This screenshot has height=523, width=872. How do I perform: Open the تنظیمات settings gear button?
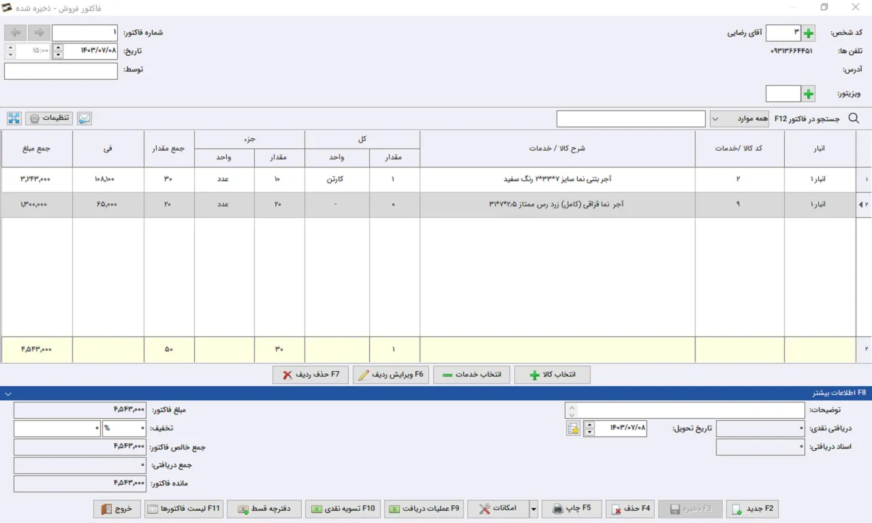tap(49, 118)
